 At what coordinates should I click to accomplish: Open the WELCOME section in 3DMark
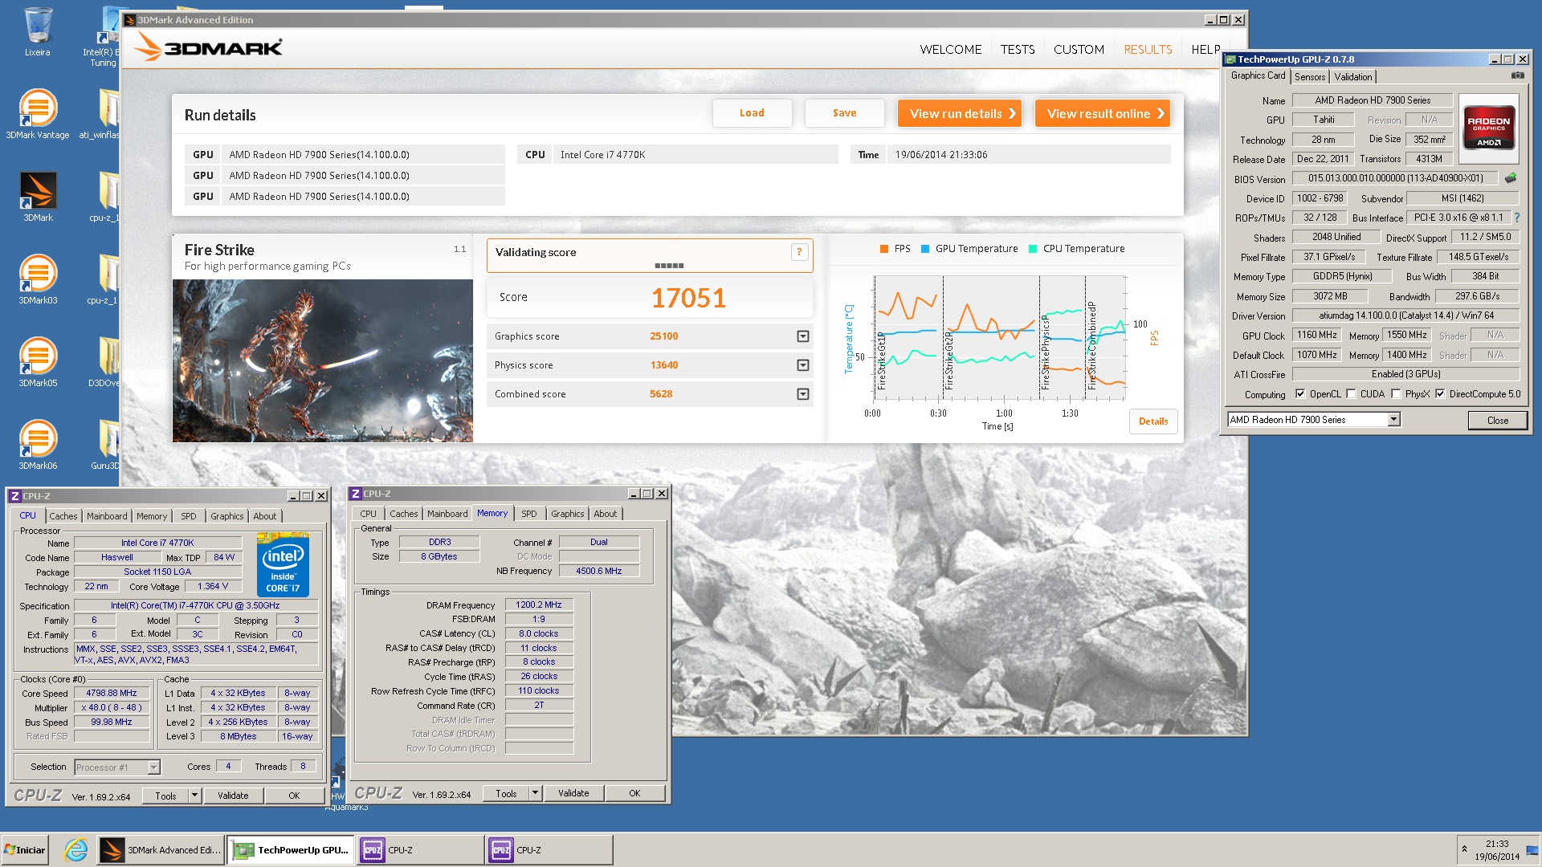coord(950,49)
